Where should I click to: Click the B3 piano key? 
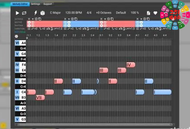(20, 97)
